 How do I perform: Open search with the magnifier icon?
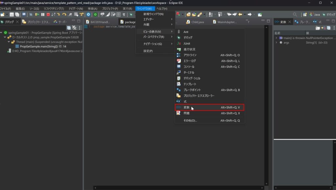click(x=295, y=14)
